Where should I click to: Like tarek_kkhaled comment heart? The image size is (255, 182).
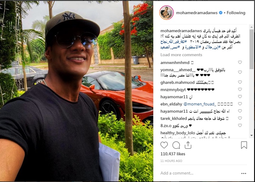[x=240, y=118]
